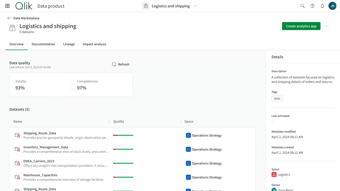Screen dimensions: 340x191
Task: Sort datasets by Name column
Action: [x=18, y=121]
